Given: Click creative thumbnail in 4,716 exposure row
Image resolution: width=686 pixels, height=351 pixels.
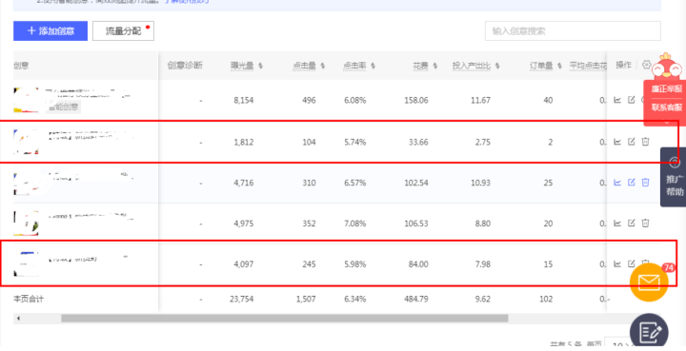Looking at the screenshot, I should click(27, 183).
